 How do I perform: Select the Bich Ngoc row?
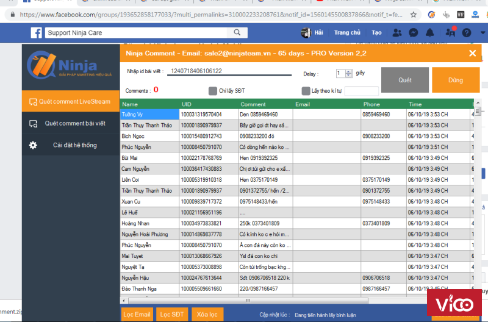pyautogui.click(x=297, y=136)
